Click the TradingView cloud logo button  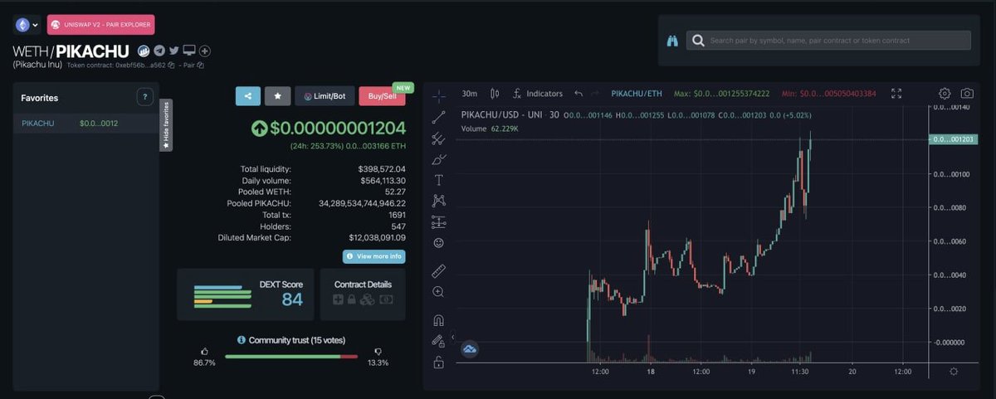[x=470, y=349]
